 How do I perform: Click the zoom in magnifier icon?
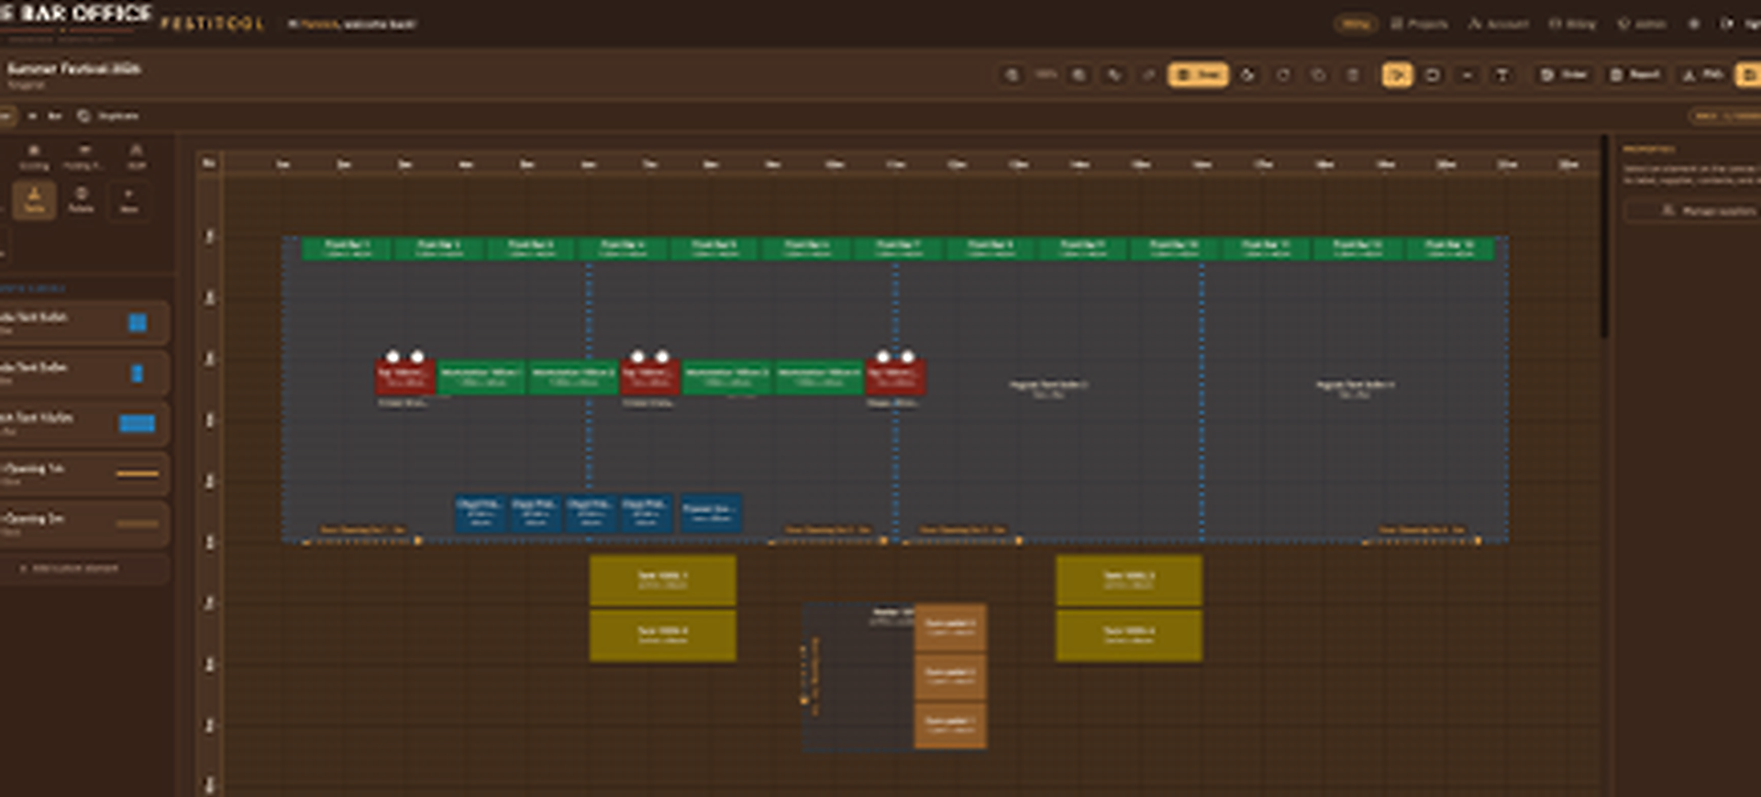(x=1080, y=75)
